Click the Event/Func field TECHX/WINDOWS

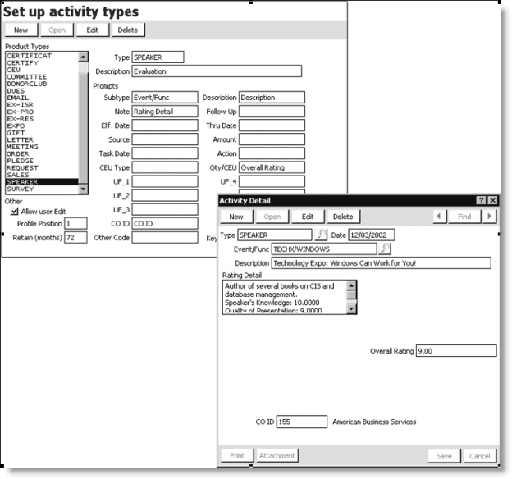[x=324, y=249]
